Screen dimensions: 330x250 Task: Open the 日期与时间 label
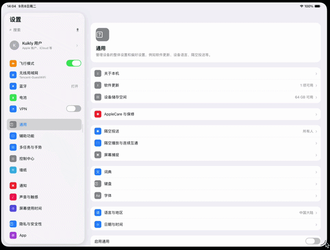[x=113, y=225]
